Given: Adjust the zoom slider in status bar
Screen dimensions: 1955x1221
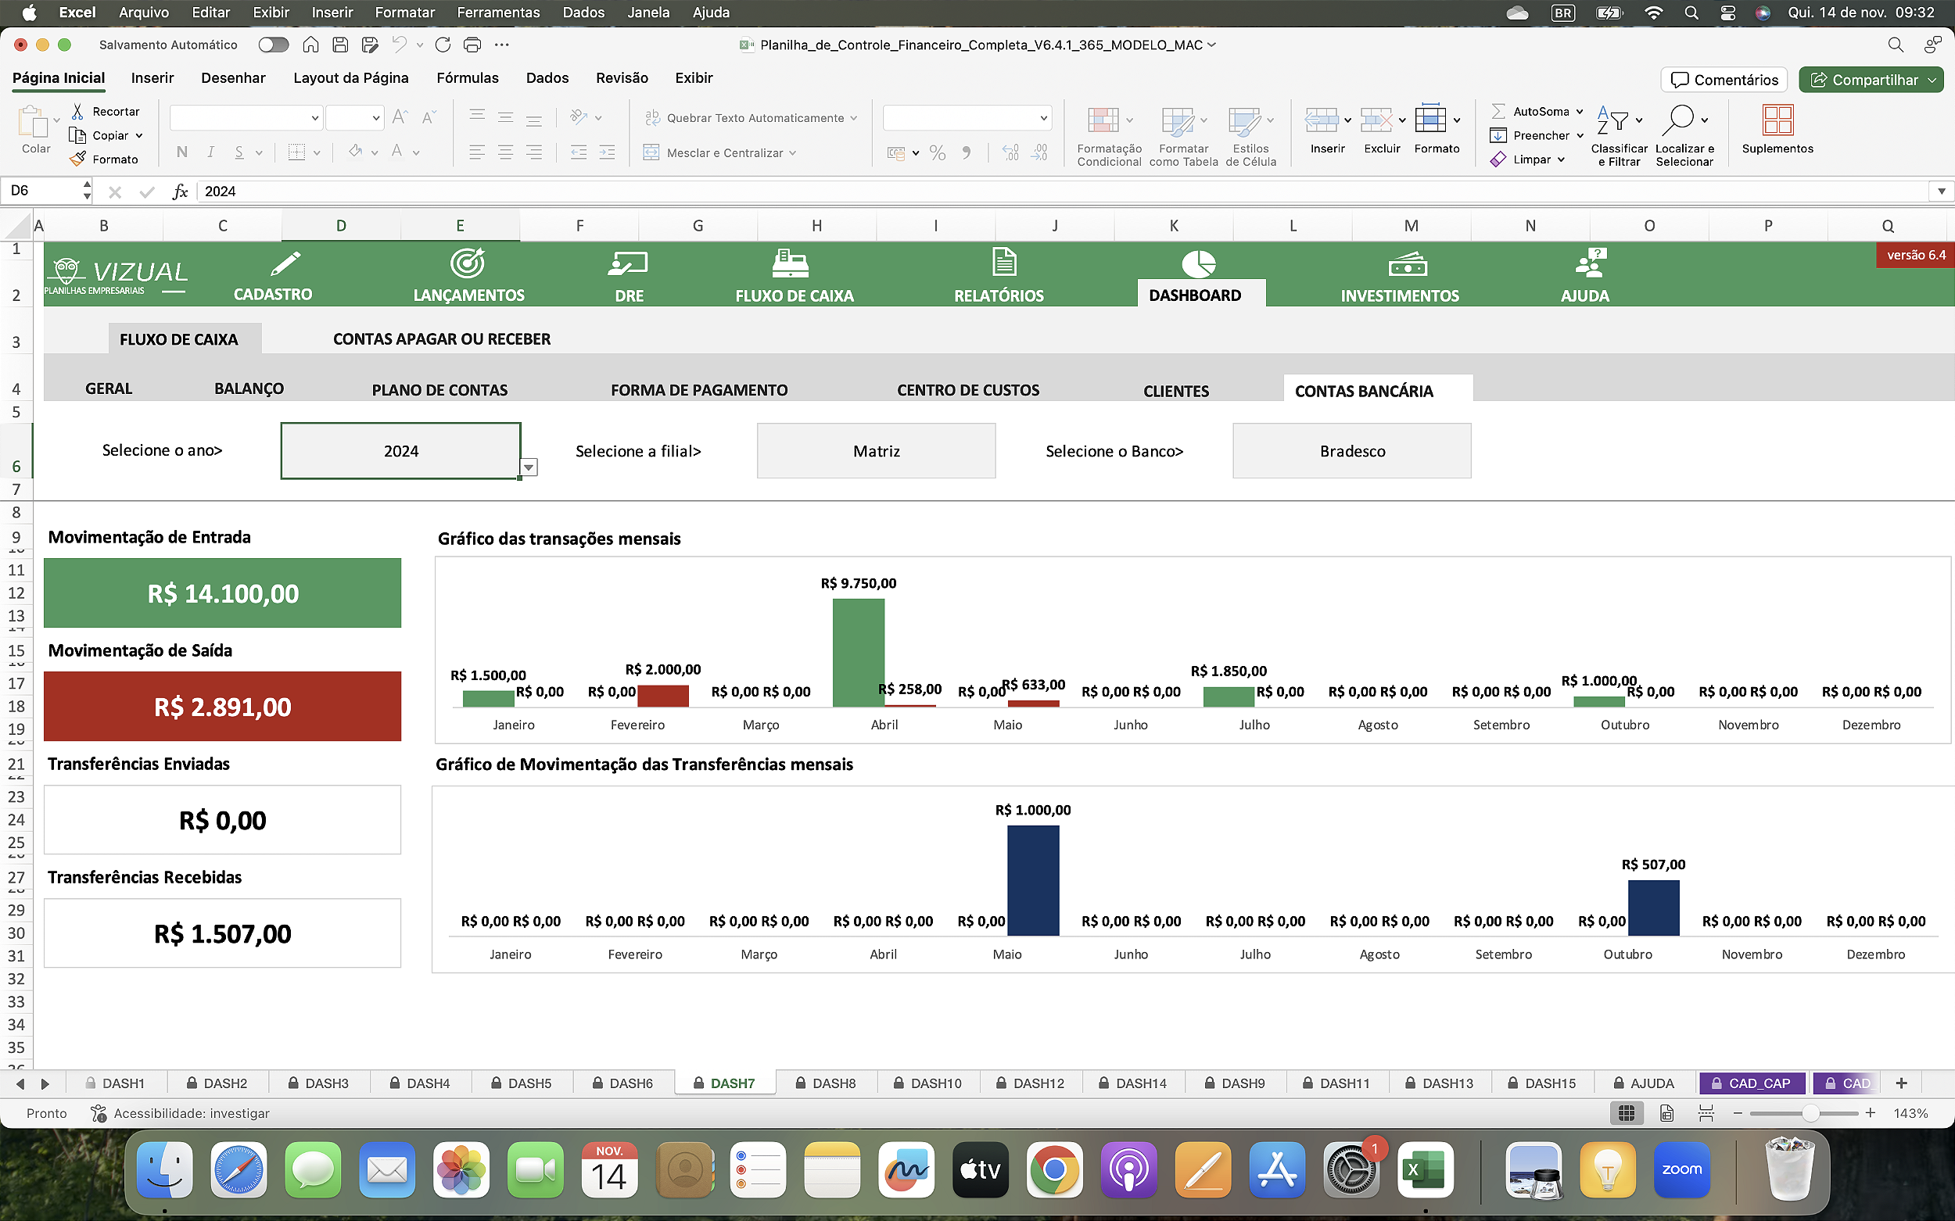Looking at the screenshot, I should pyautogui.click(x=1810, y=1113).
